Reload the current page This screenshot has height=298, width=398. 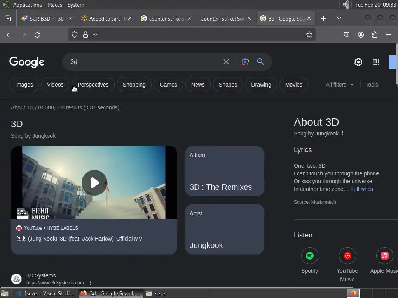coord(37,35)
